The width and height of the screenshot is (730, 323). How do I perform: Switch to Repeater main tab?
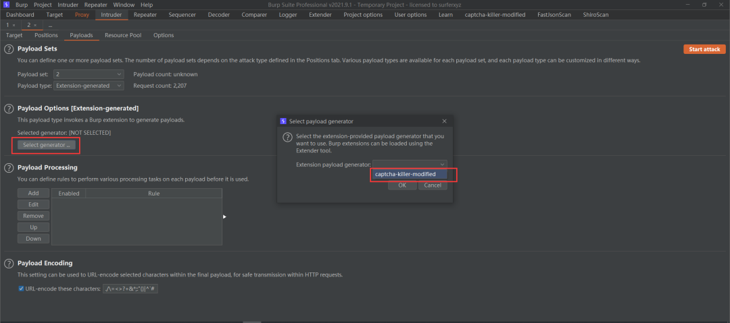pos(145,14)
